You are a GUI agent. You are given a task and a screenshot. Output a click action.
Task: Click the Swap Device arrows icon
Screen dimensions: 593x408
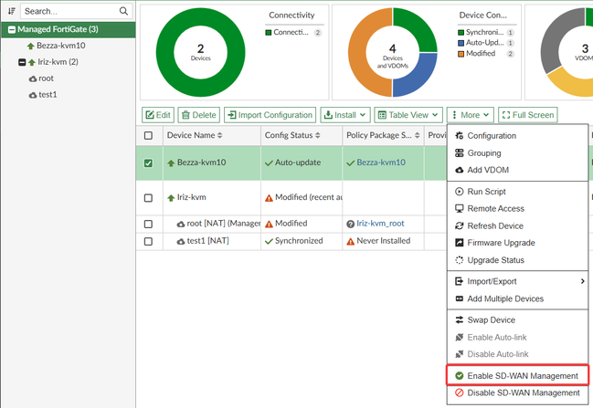click(460, 320)
